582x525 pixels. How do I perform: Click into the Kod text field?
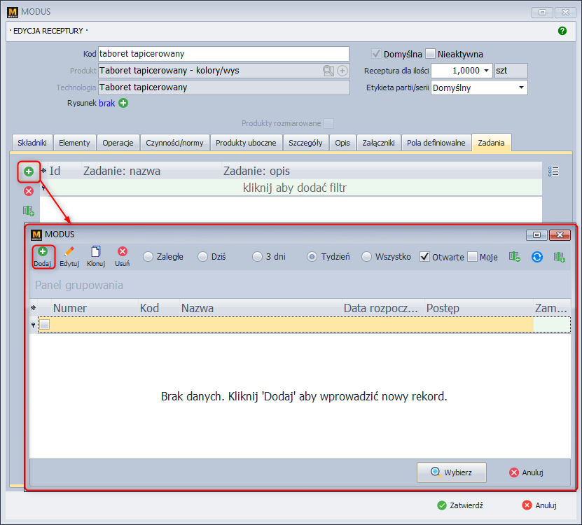point(223,54)
